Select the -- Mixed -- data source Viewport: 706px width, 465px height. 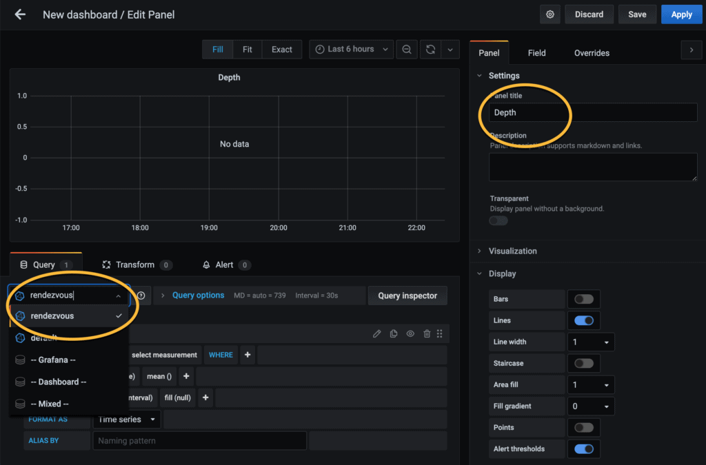pyautogui.click(x=70, y=404)
